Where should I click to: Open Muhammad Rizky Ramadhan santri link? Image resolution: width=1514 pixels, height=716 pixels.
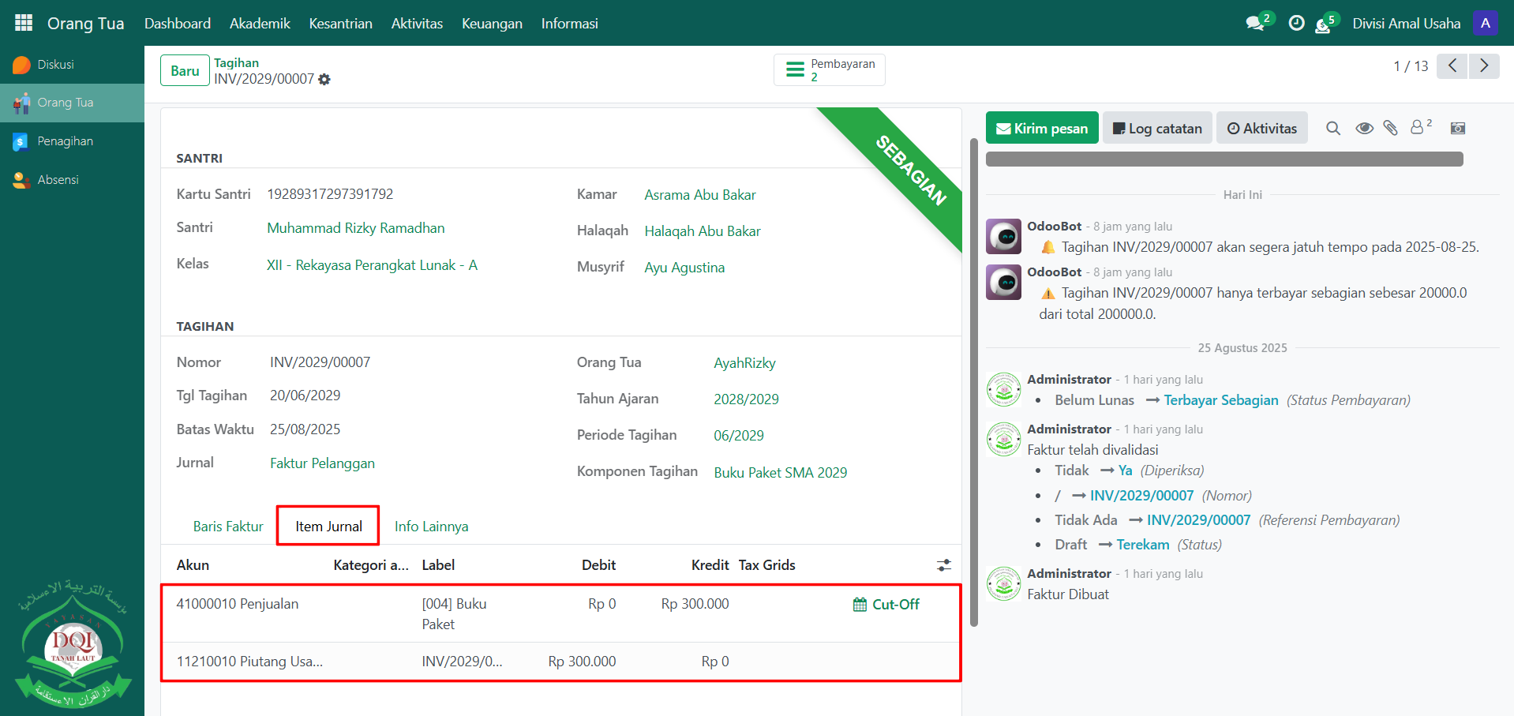point(356,228)
